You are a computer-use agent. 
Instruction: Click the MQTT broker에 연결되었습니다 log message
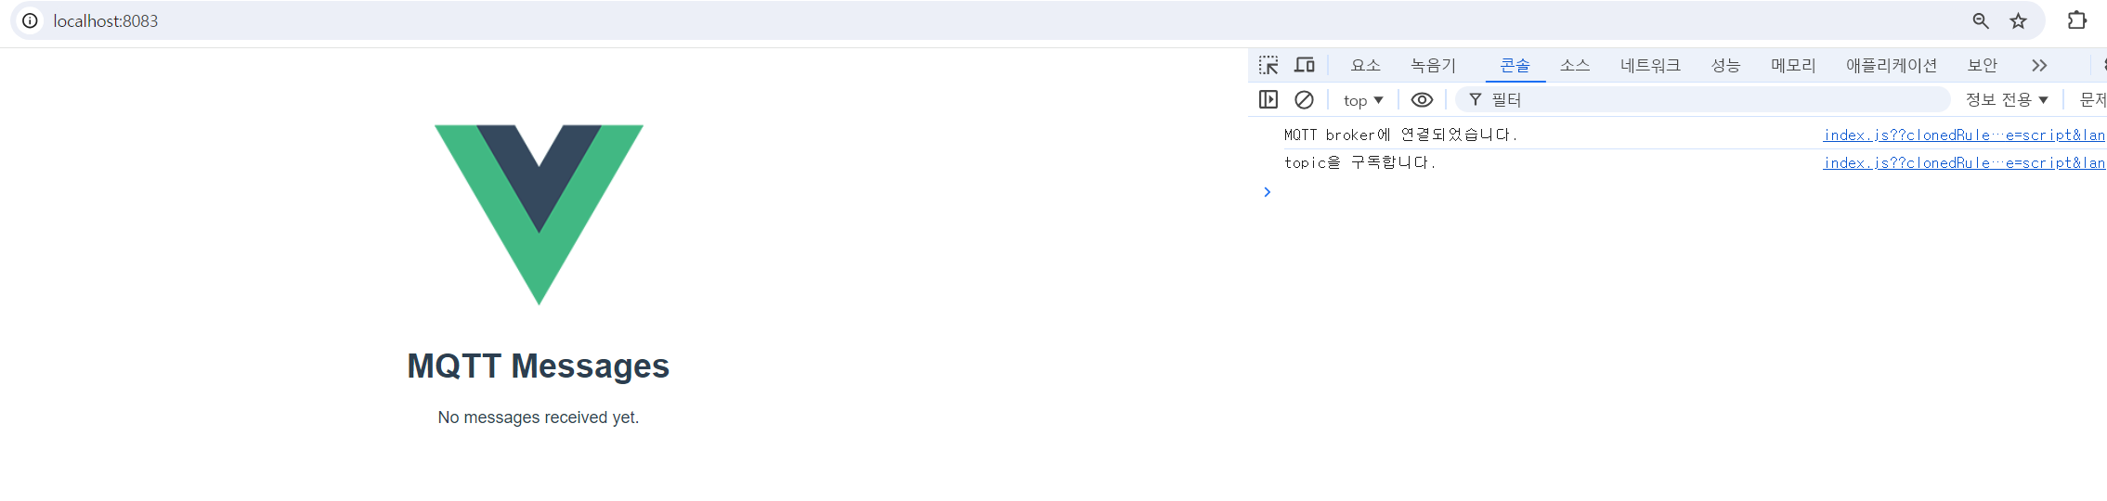point(1400,135)
